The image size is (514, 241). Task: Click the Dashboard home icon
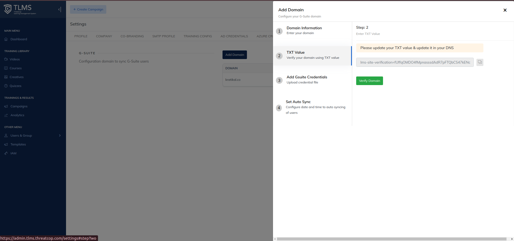pos(6,39)
